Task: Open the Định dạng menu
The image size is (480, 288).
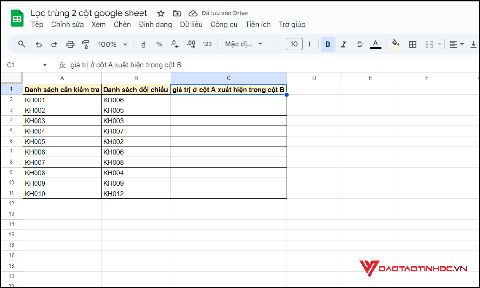Action: pos(155,24)
